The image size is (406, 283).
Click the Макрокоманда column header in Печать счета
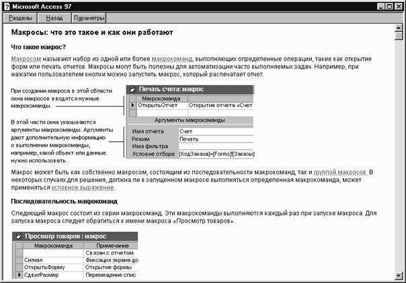161,99
